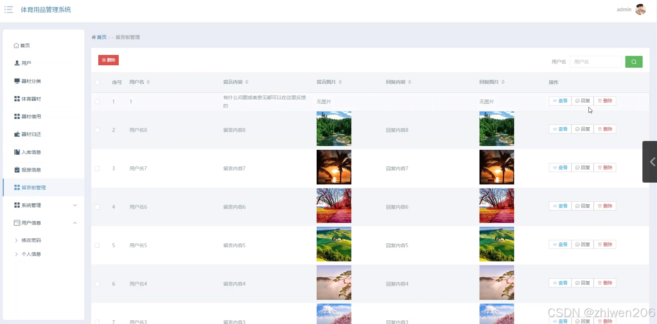Image resolution: width=657 pixels, height=324 pixels.
Task: Click the 入库信息 icon in sidebar
Action: coord(17,152)
